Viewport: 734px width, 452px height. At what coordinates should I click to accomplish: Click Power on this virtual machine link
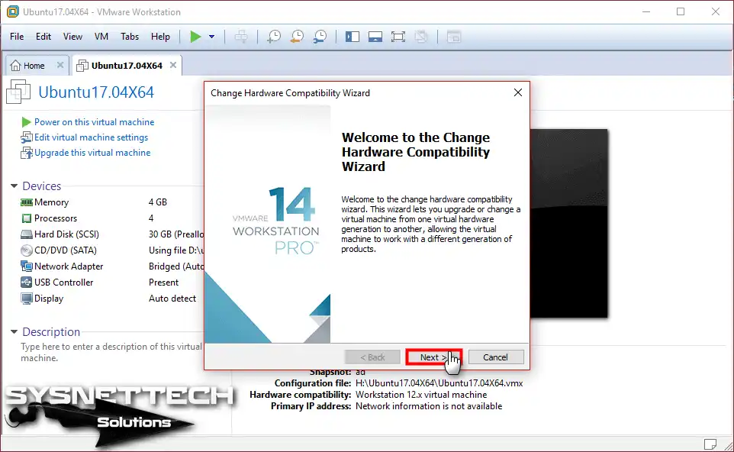pyautogui.click(x=94, y=122)
